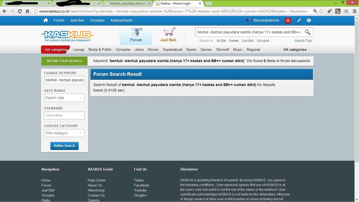Open the Youtube footer link
The image size is (359, 202).
point(140,190)
